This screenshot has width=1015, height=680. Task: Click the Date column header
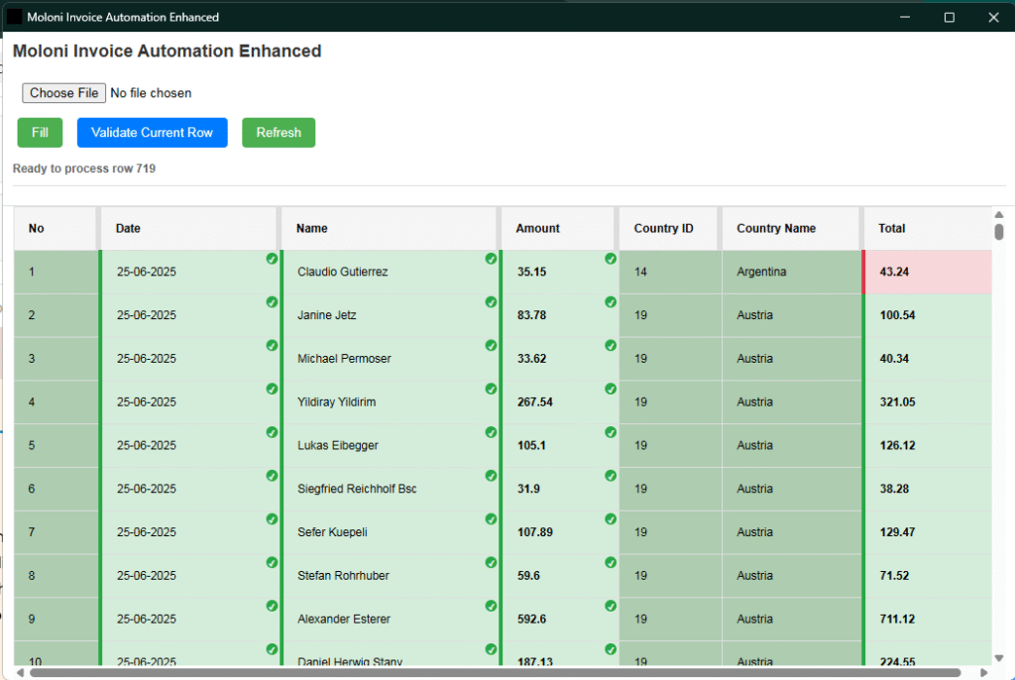coord(188,228)
